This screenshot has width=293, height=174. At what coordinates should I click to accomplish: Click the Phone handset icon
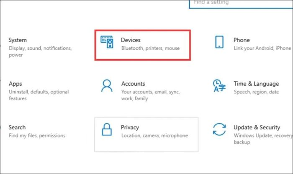219,42
